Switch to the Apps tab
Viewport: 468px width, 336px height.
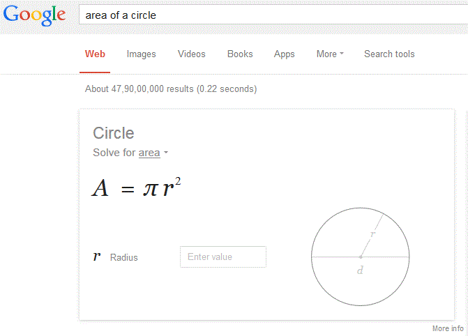[285, 54]
